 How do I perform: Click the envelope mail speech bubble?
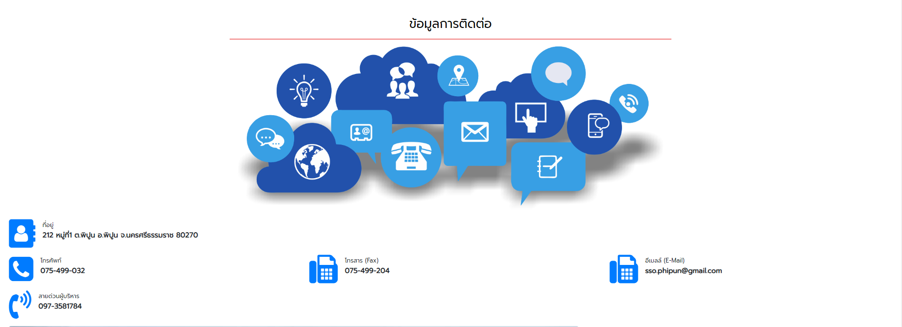[474, 132]
